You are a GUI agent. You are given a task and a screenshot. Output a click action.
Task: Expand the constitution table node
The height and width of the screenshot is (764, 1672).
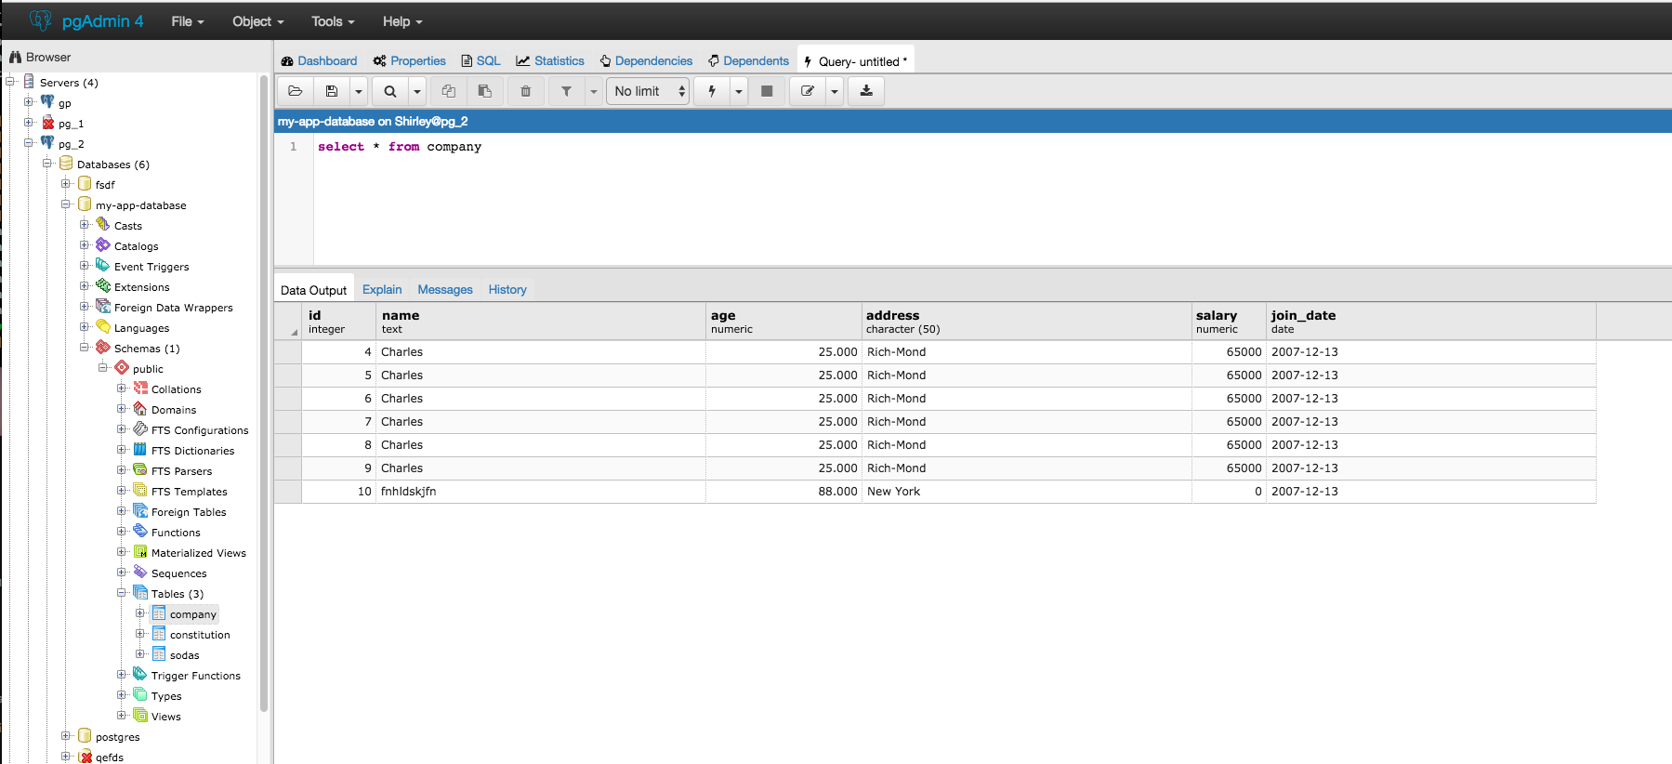[x=140, y=634]
